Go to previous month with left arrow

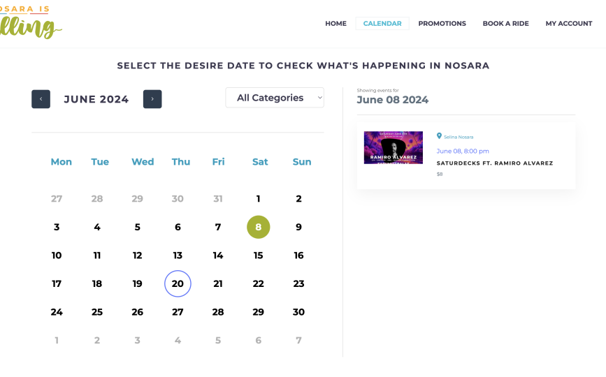click(41, 99)
